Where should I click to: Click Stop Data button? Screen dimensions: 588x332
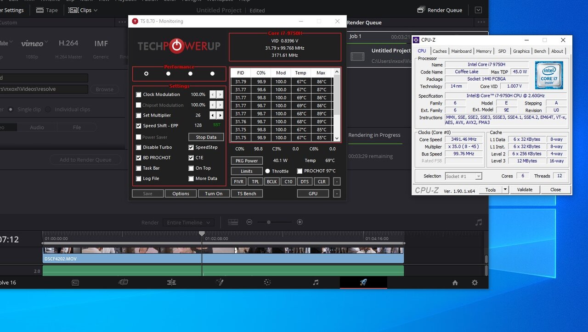206,137
